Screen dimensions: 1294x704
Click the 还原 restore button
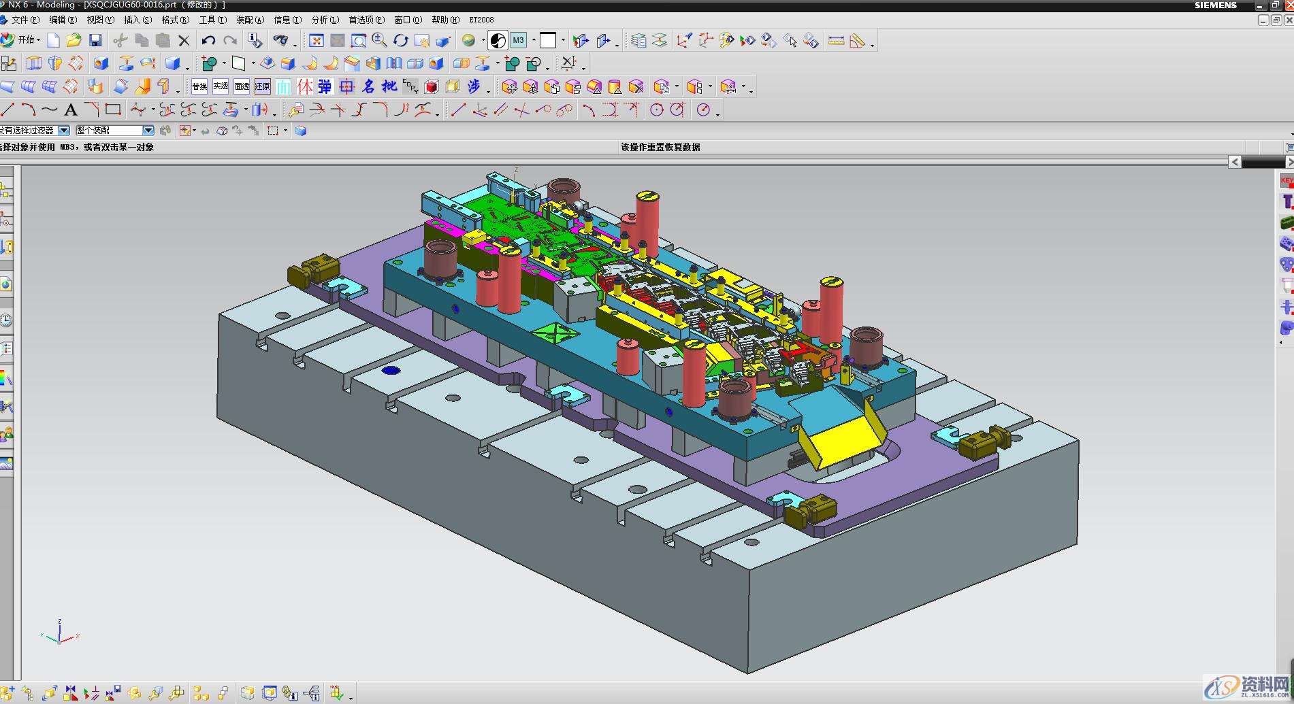tap(263, 86)
